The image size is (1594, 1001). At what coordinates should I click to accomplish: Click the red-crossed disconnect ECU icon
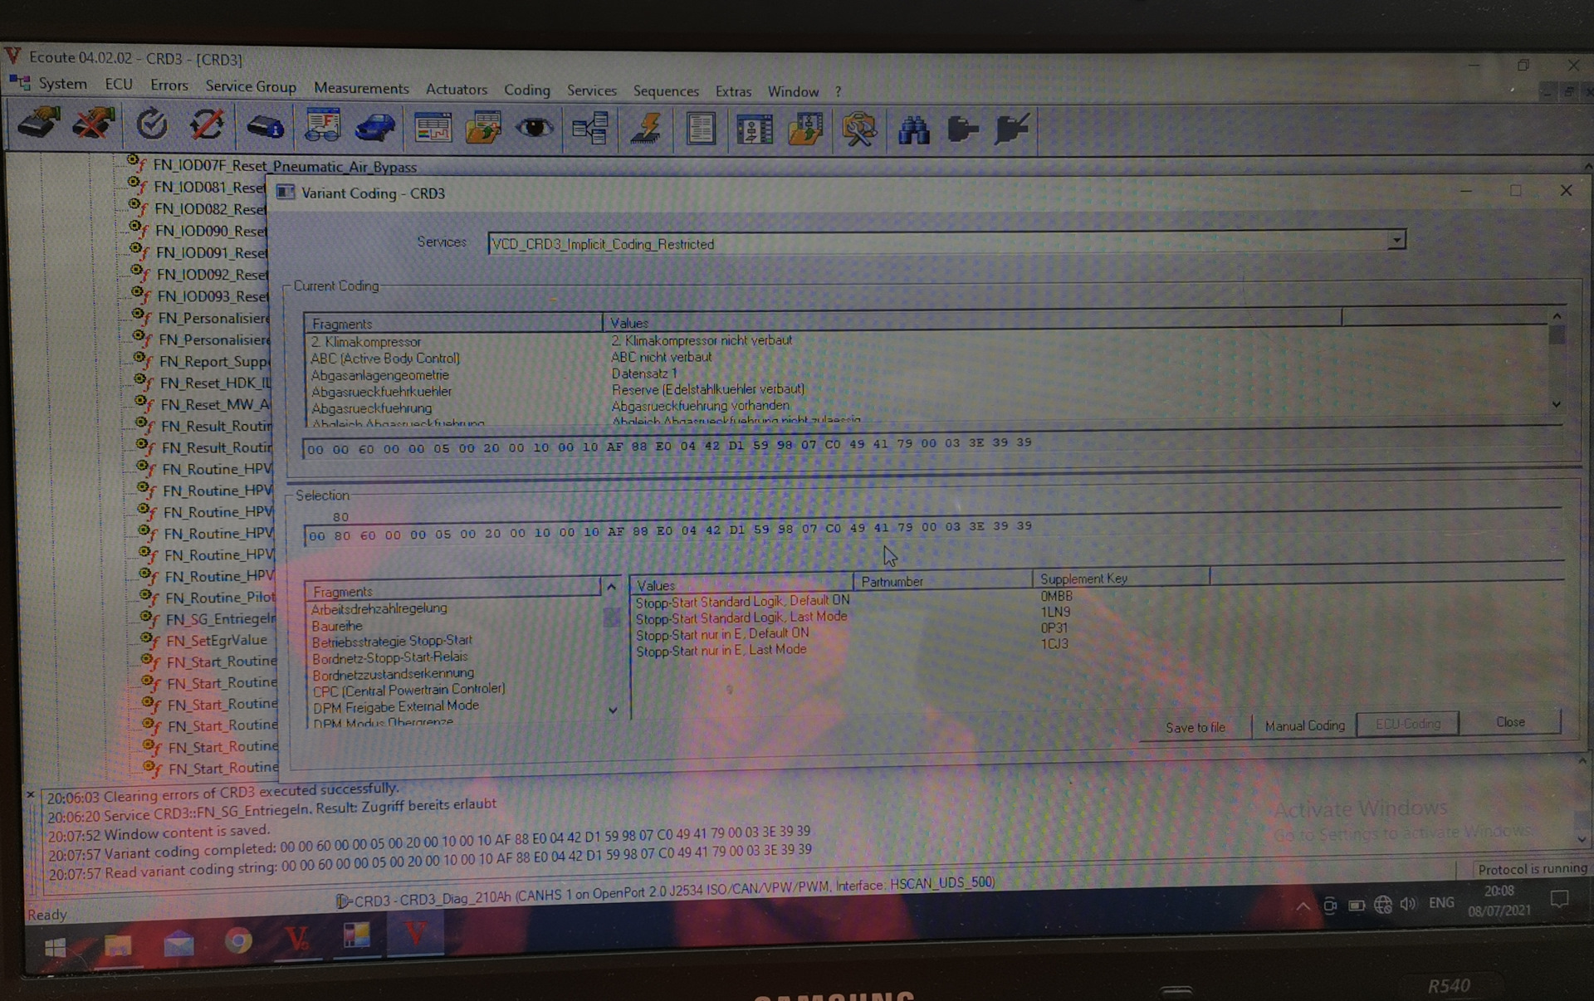click(x=92, y=125)
